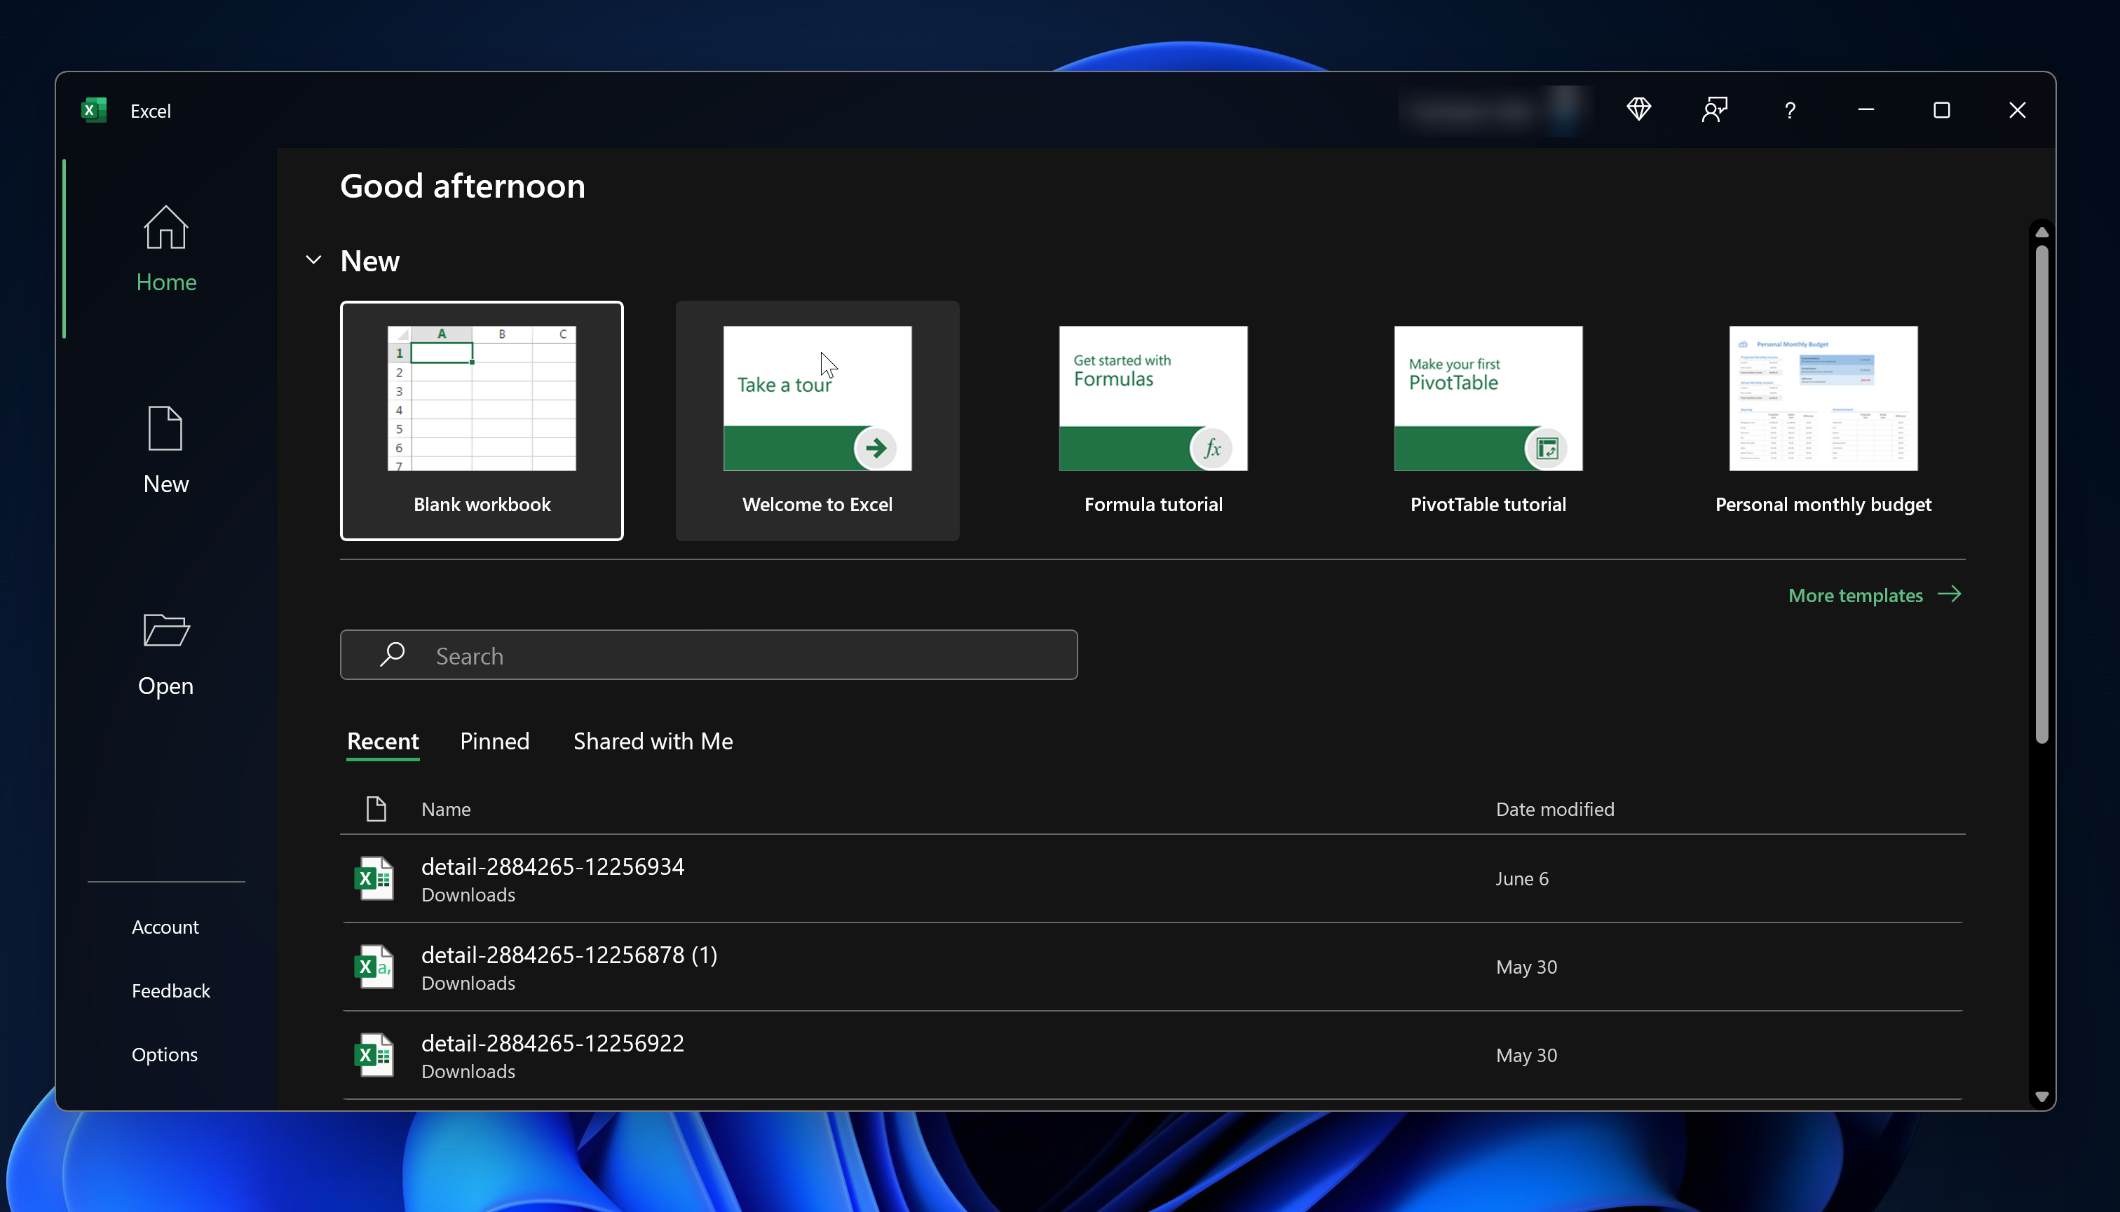Screen dimensions: 2120x1212
Task: Open the Formula tutorial template
Action: [1153, 421]
